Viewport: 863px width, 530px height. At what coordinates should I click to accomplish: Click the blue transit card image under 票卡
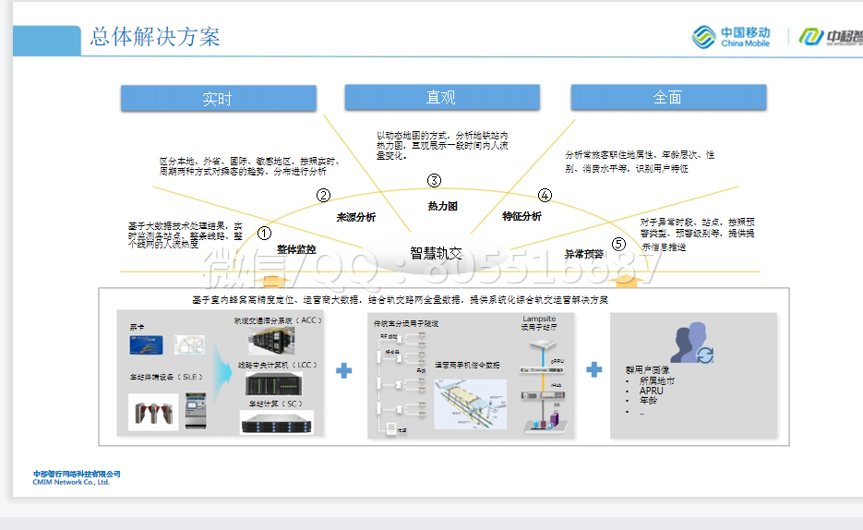(146, 345)
